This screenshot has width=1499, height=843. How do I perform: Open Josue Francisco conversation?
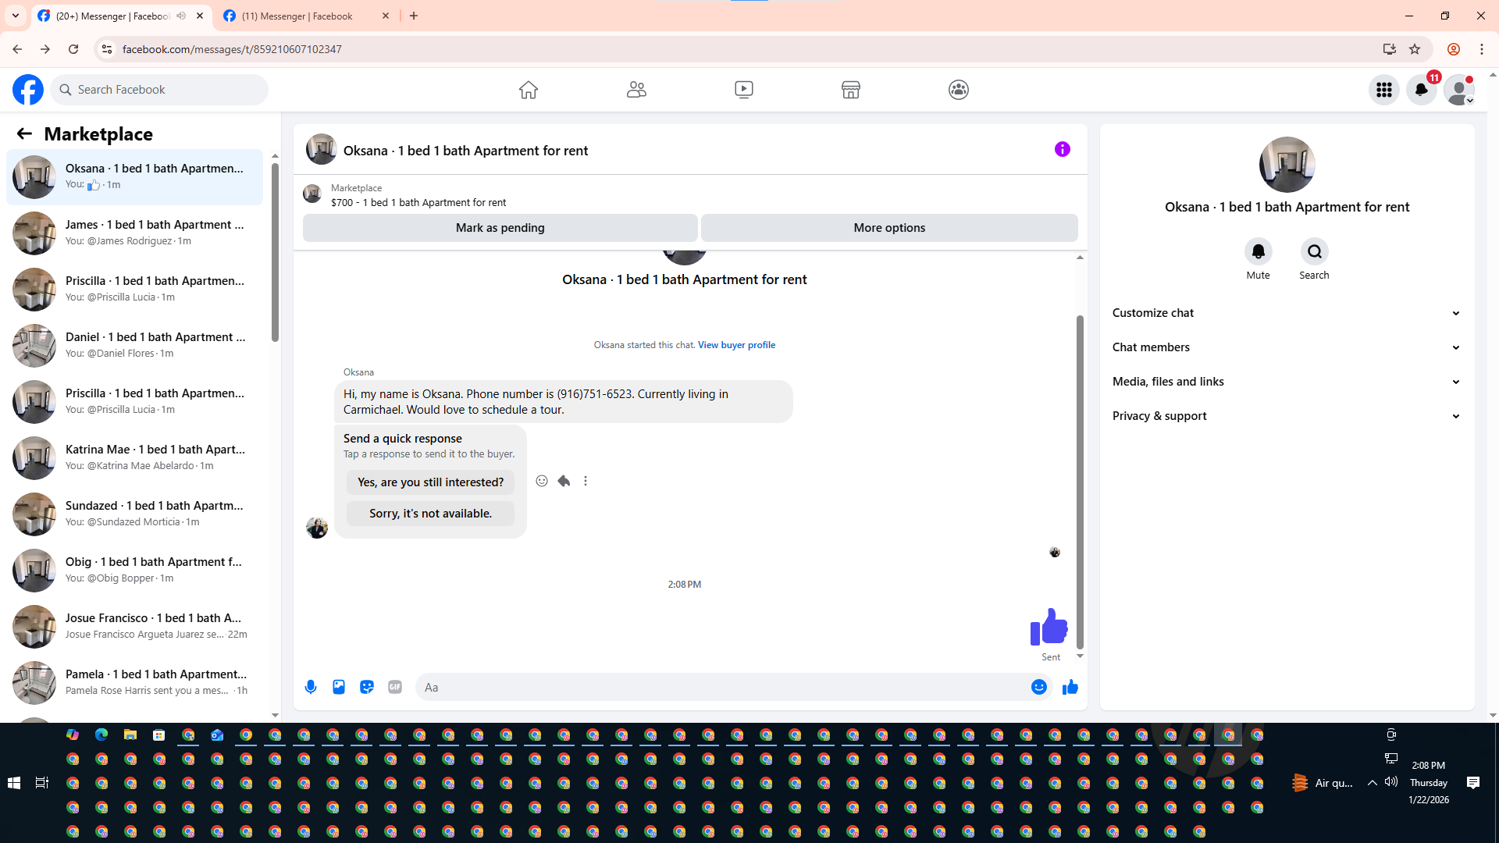pyautogui.click(x=135, y=626)
